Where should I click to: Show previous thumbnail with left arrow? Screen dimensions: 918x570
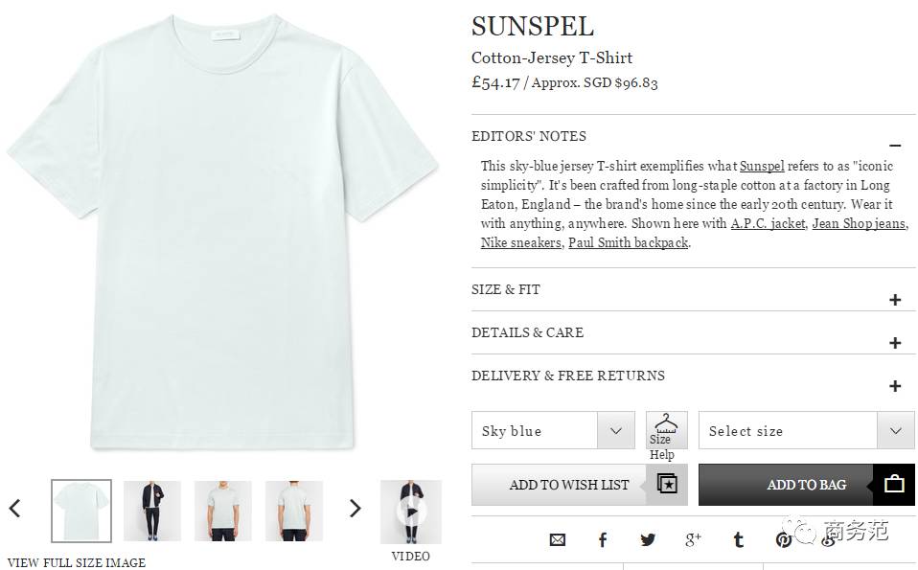click(15, 509)
